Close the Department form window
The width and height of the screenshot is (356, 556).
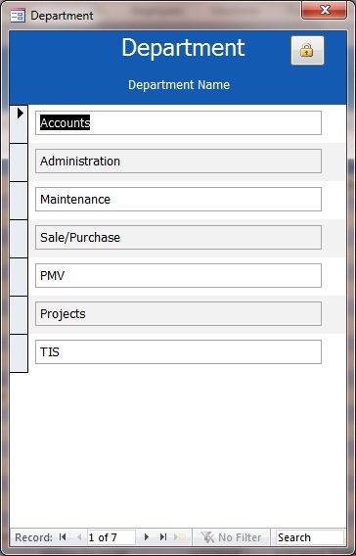click(x=324, y=10)
